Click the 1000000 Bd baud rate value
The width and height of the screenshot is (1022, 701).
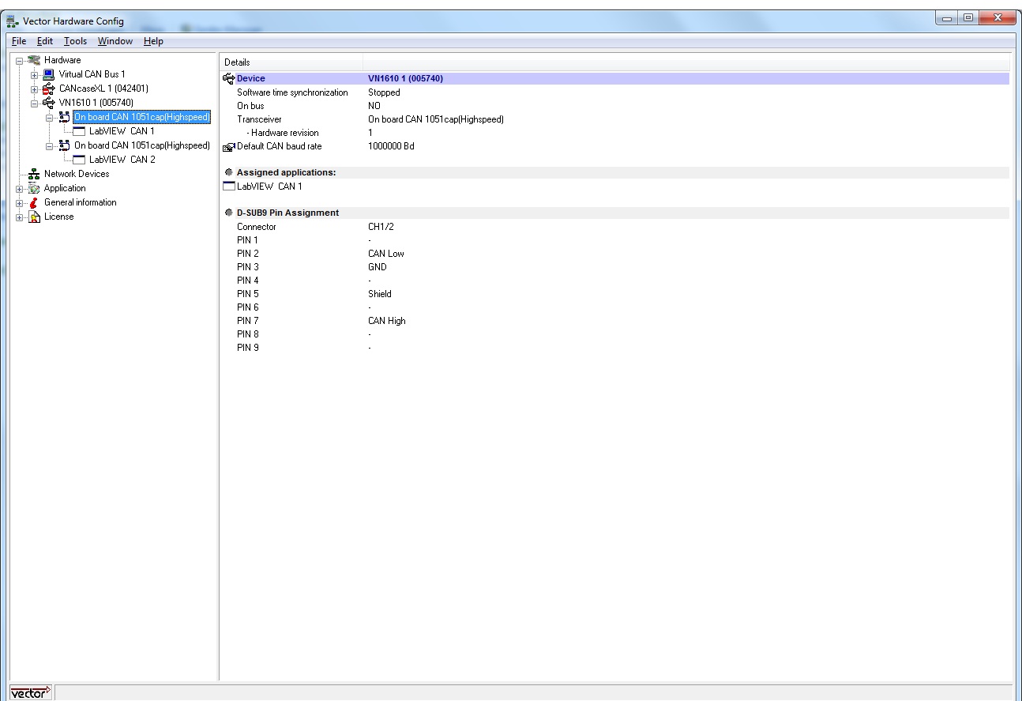point(391,146)
